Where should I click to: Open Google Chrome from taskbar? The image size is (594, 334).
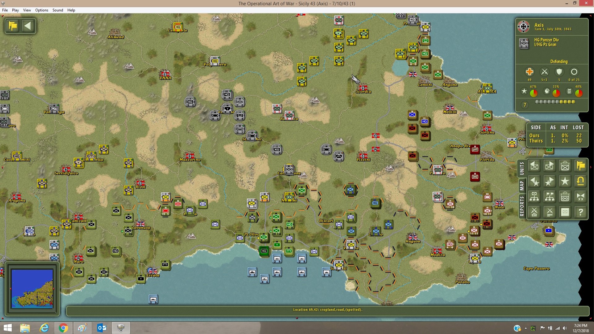click(x=63, y=328)
